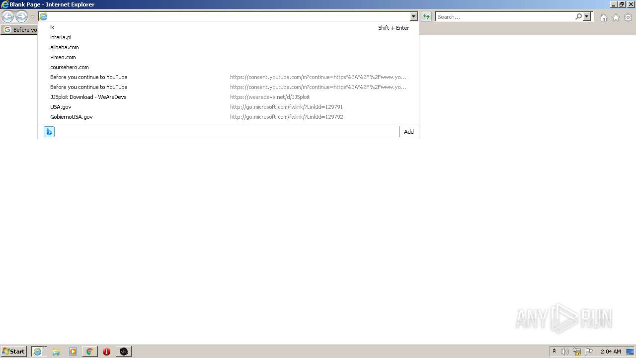The width and height of the screenshot is (636, 358).
Task: Open first 'Before you continue to YouTube' entry
Action: [228, 77]
